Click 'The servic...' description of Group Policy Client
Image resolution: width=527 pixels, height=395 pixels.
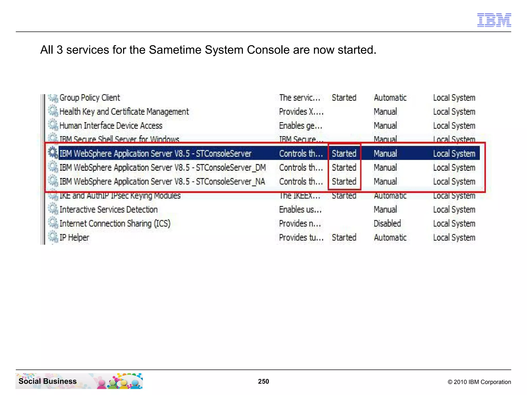click(x=300, y=98)
